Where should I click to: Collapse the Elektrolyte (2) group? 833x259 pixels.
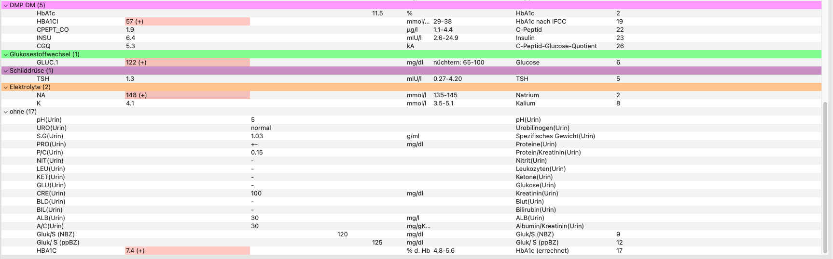tap(5, 87)
